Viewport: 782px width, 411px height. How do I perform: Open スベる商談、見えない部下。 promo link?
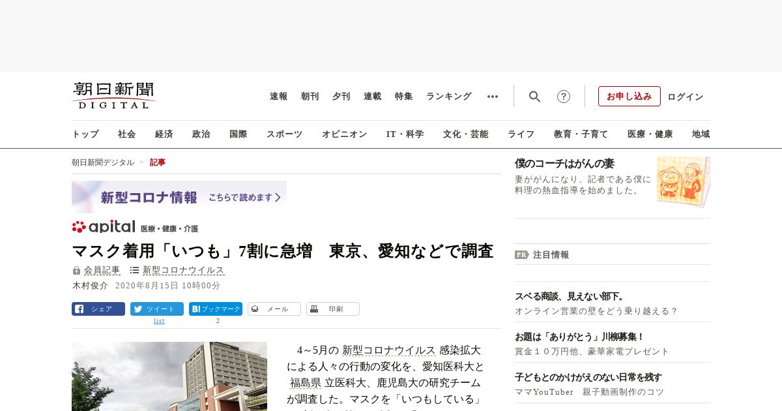tap(570, 296)
